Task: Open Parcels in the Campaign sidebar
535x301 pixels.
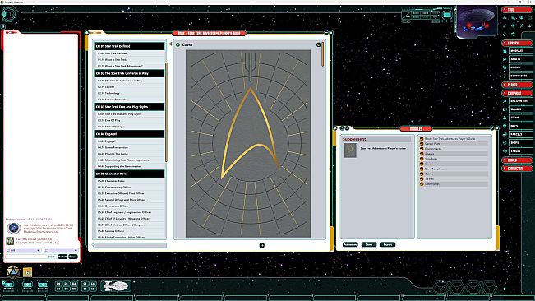Action: click(521, 134)
